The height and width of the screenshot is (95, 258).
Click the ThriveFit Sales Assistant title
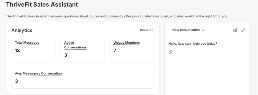click(42, 5)
